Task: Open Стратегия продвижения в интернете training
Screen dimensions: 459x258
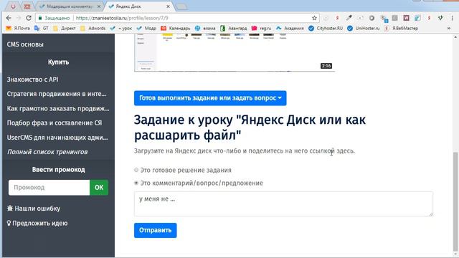Action: pyautogui.click(x=57, y=94)
